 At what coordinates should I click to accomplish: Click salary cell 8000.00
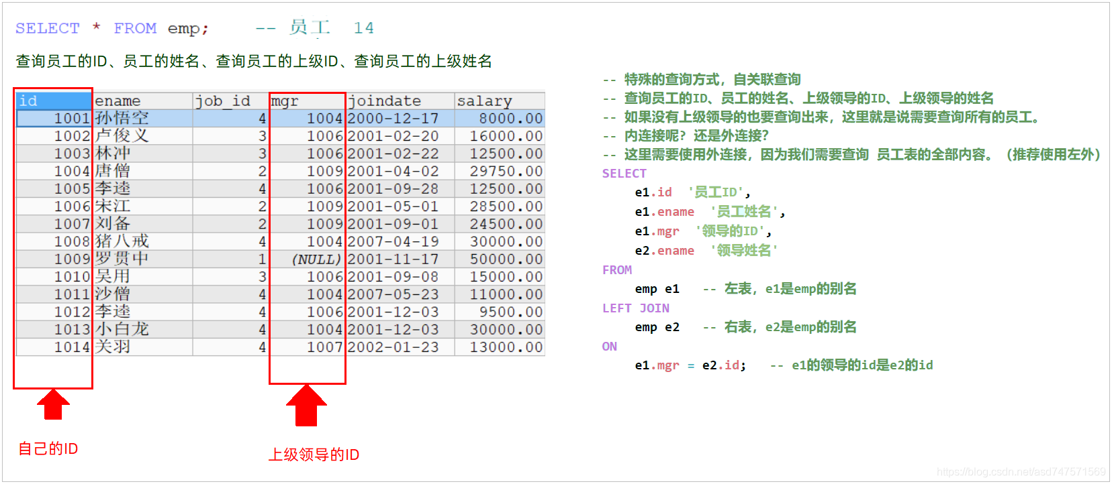pyautogui.click(x=499, y=119)
